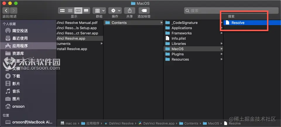
Task: Go back with the left arrow button
Action: 6,10
